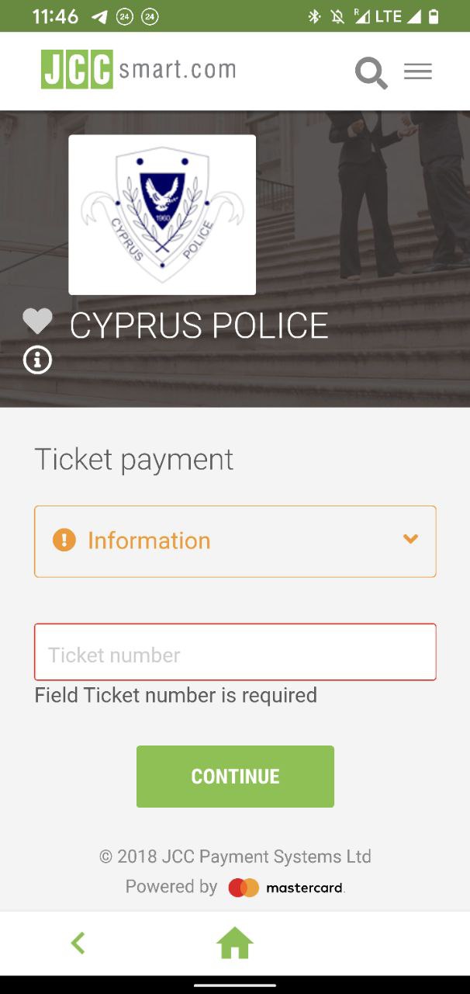Tap the JCC Payment Systems copyright text
Image resolution: width=470 pixels, height=994 pixels.
tap(235, 857)
